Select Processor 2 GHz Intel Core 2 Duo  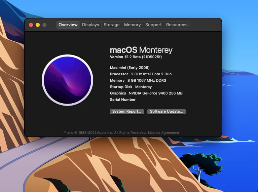pos(141,74)
